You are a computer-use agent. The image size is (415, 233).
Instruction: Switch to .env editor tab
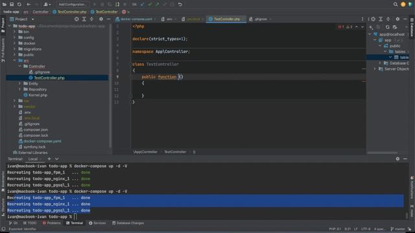pyautogui.click(x=169, y=19)
